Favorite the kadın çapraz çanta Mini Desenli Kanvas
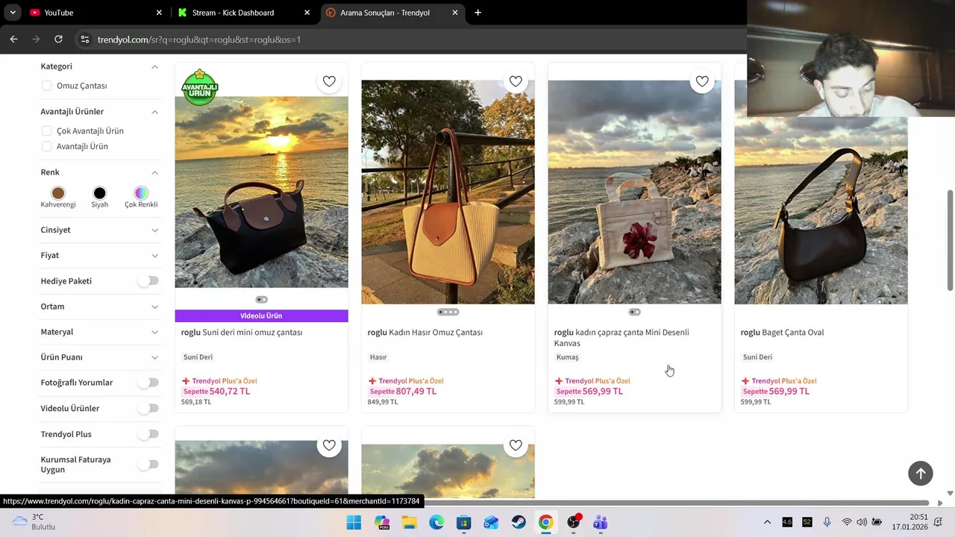The width and height of the screenshot is (955, 537). [x=702, y=81]
